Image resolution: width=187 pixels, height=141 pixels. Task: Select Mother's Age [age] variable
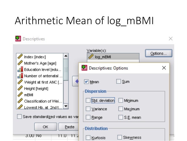40,63
